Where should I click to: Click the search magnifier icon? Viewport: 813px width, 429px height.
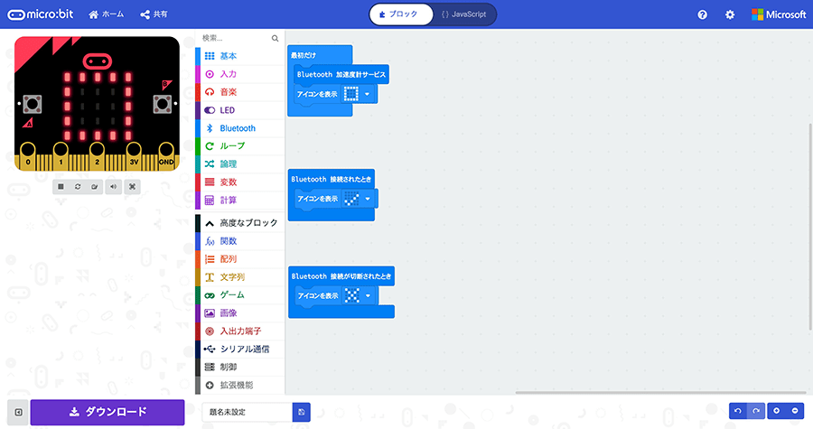tap(275, 38)
